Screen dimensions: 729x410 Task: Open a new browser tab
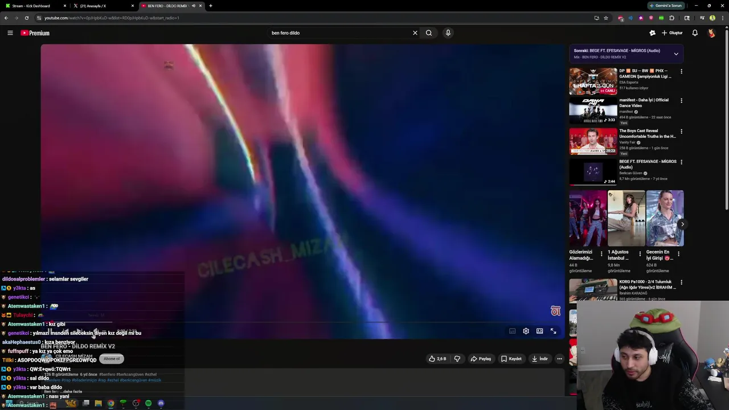click(x=211, y=6)
